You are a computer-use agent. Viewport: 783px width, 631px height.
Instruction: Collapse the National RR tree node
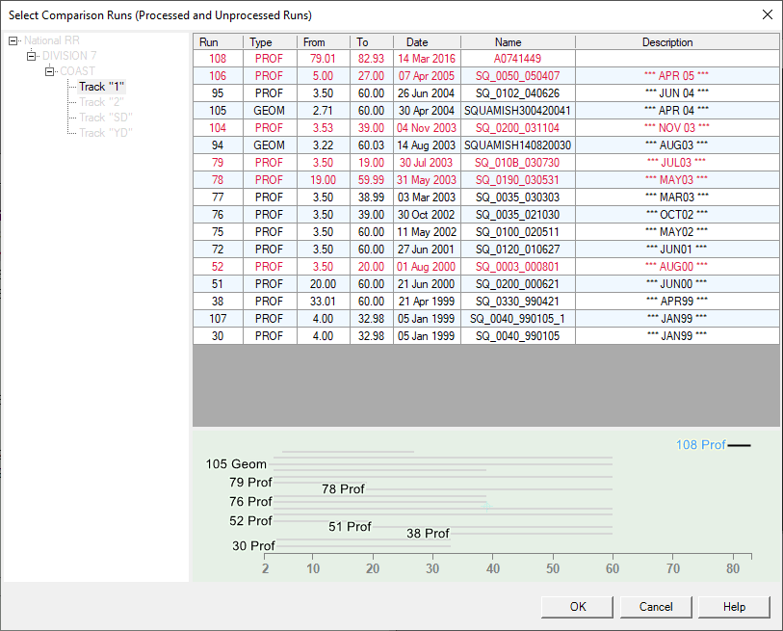coord(13,40)
